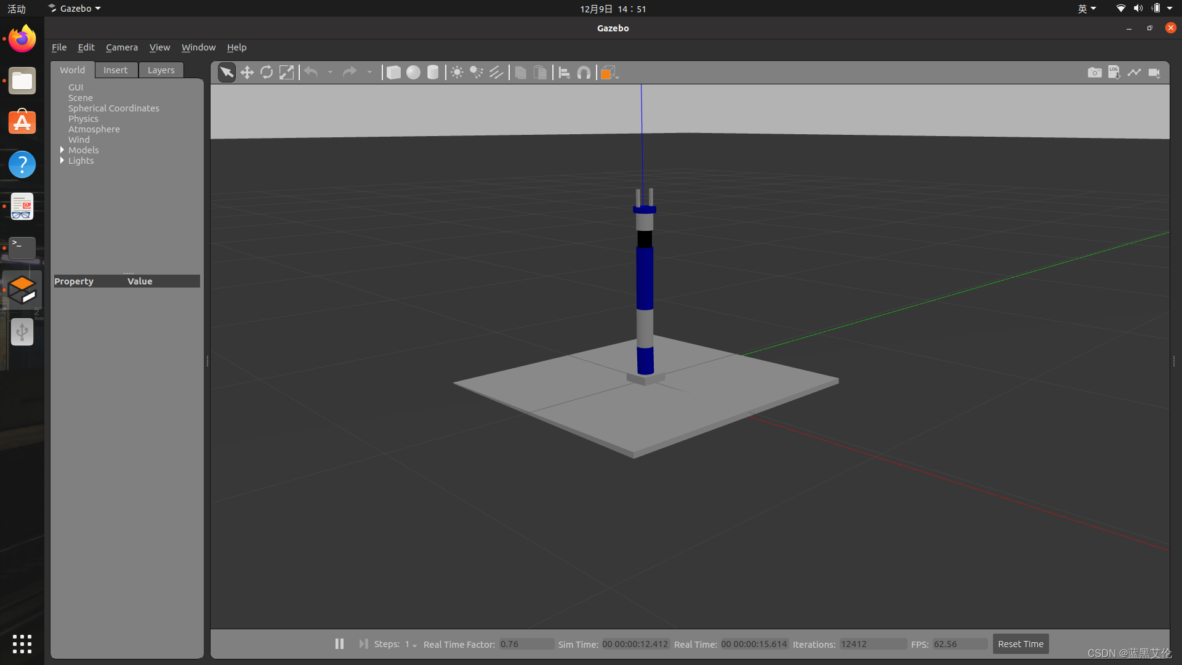
Task: Select the scale mode tool
Action: coord(286,73)
